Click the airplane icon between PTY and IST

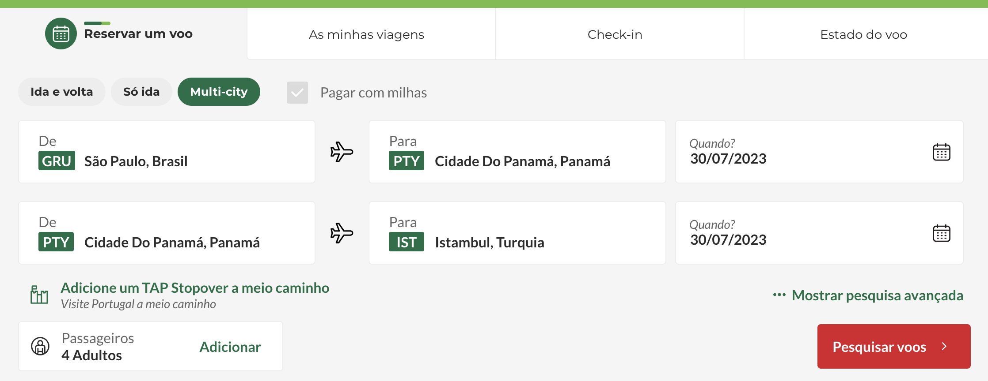coord(342,233)
